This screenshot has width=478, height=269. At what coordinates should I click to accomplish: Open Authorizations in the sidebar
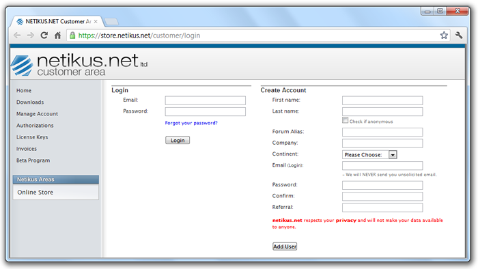coord(35,126)
